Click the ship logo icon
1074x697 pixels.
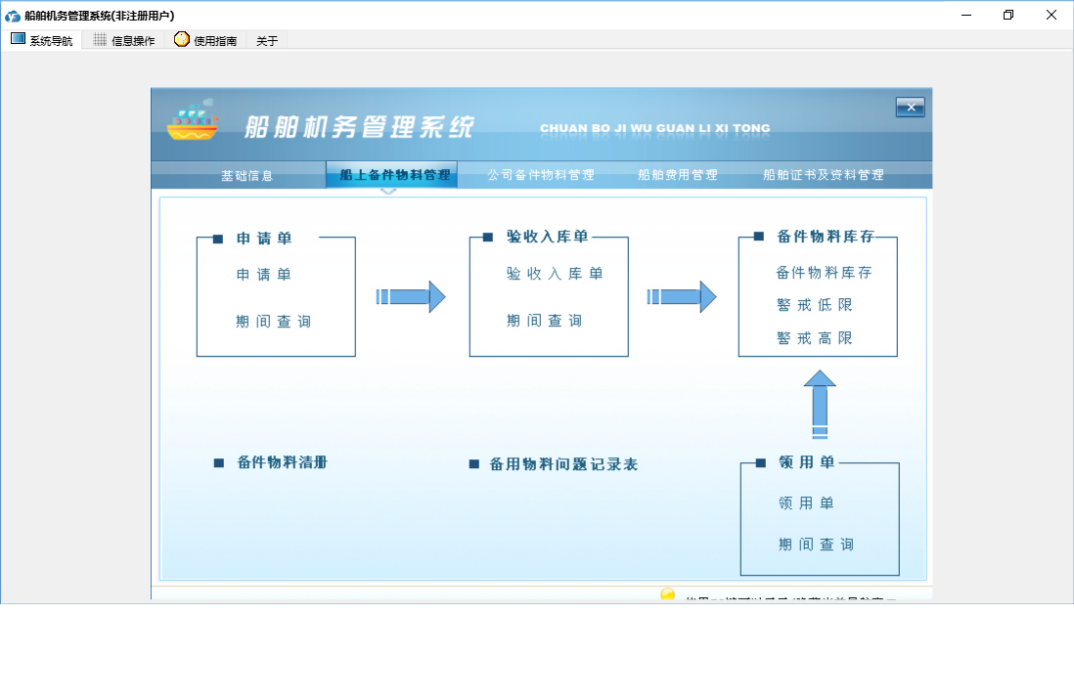[x=193, y=120]
